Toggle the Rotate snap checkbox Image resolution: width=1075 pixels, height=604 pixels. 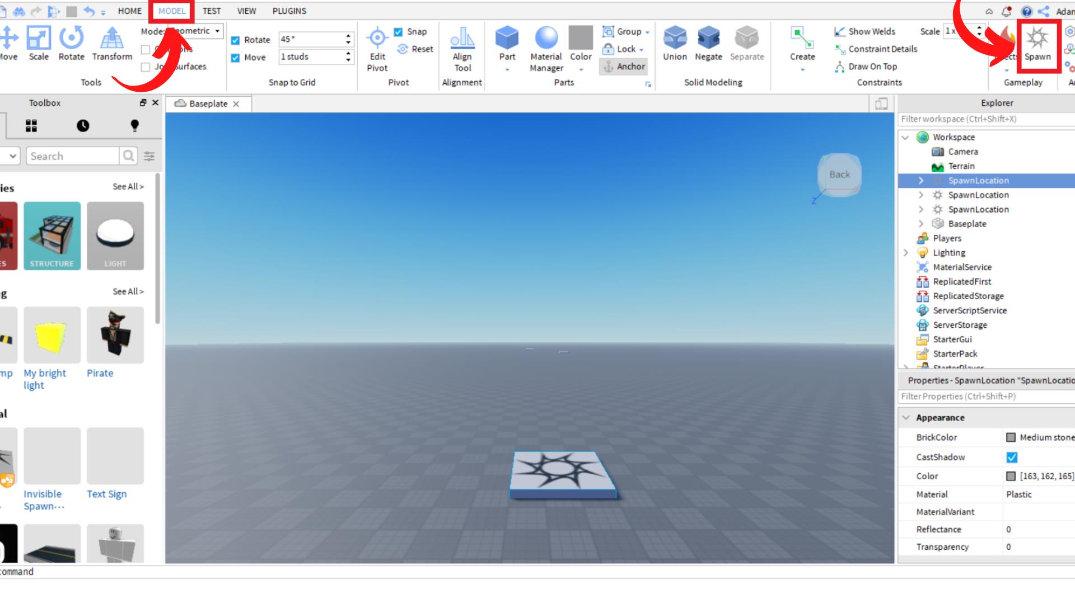pyautogui.click(x=236, y=40)
